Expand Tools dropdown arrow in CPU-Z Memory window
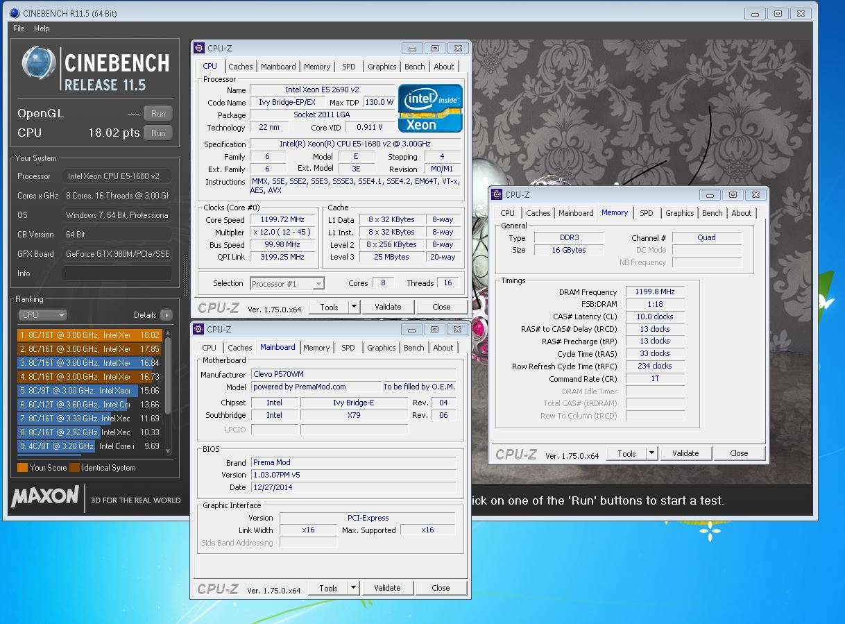The image size is (845, 624). tap(651, 453)
